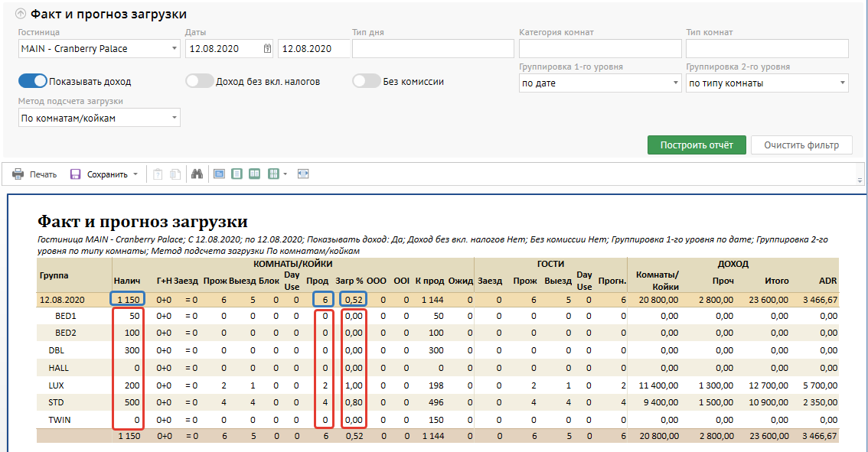Select two-page continuous view icon
Viewport: 868px width, 452px height.
click(255, 174)
